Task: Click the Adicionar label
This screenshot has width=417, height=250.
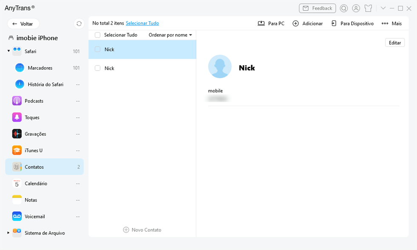Action: pos(312,23)
